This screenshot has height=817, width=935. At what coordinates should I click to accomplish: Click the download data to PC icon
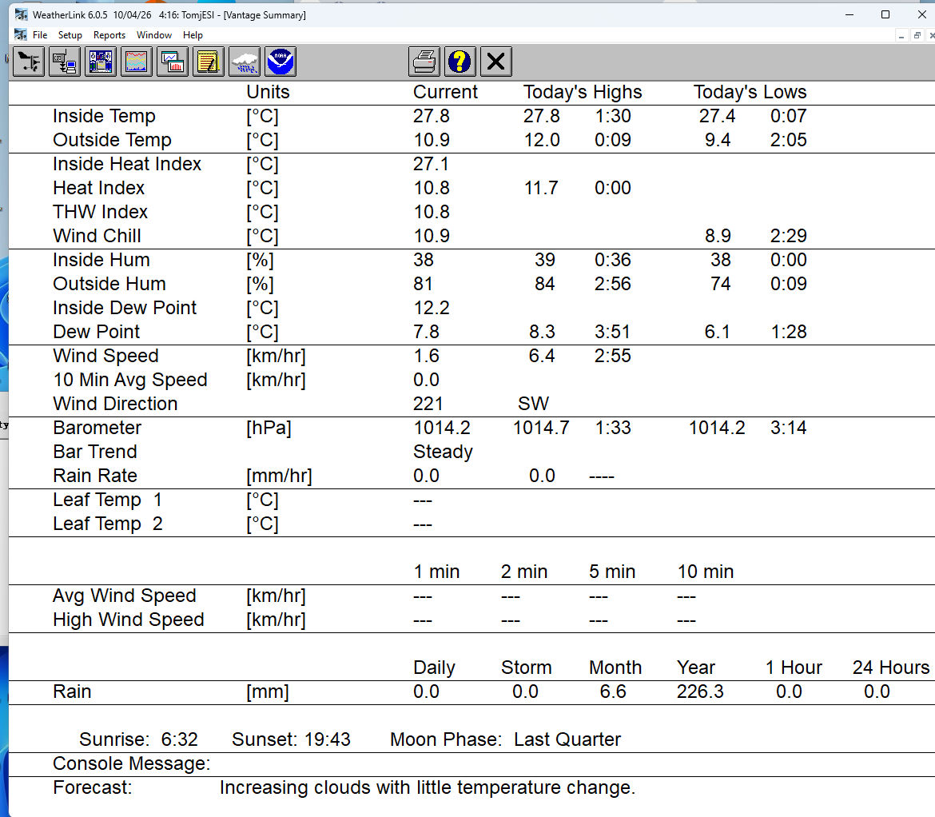pyautogui.click(x=65, y=62)
